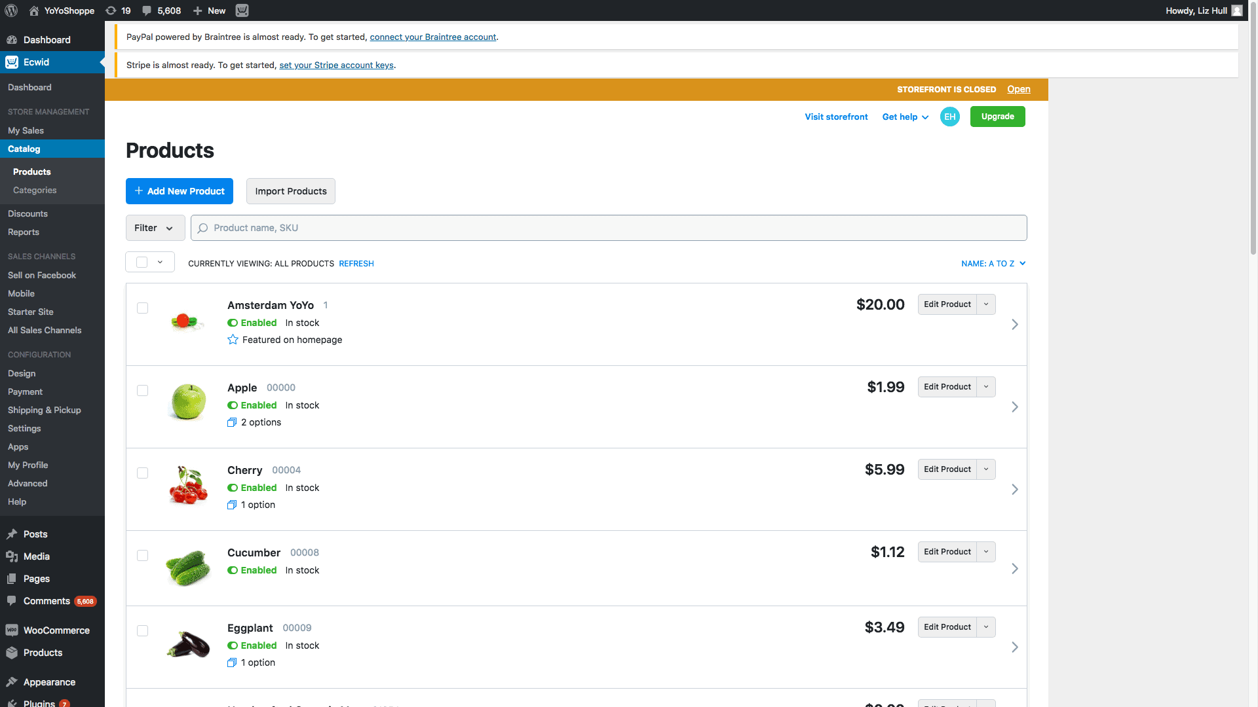Open the Name: A to Z sort dropdown
1258x707 pixels.
coord(993,263)
